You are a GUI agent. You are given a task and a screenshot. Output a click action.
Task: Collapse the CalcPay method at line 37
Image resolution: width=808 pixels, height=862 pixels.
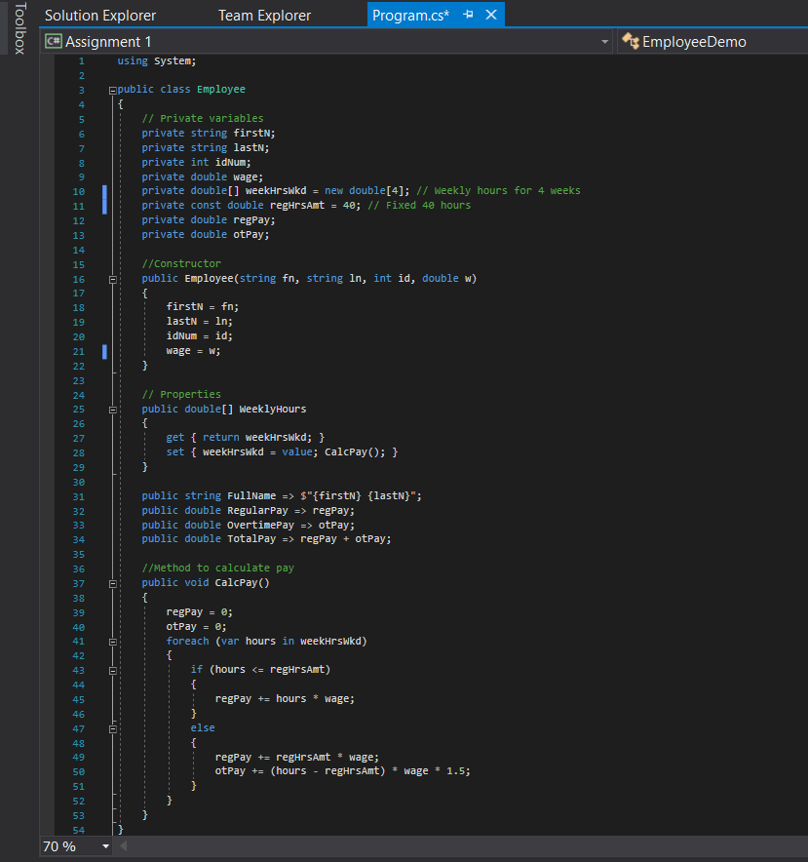pyautogui.click(x=112, y=582)
